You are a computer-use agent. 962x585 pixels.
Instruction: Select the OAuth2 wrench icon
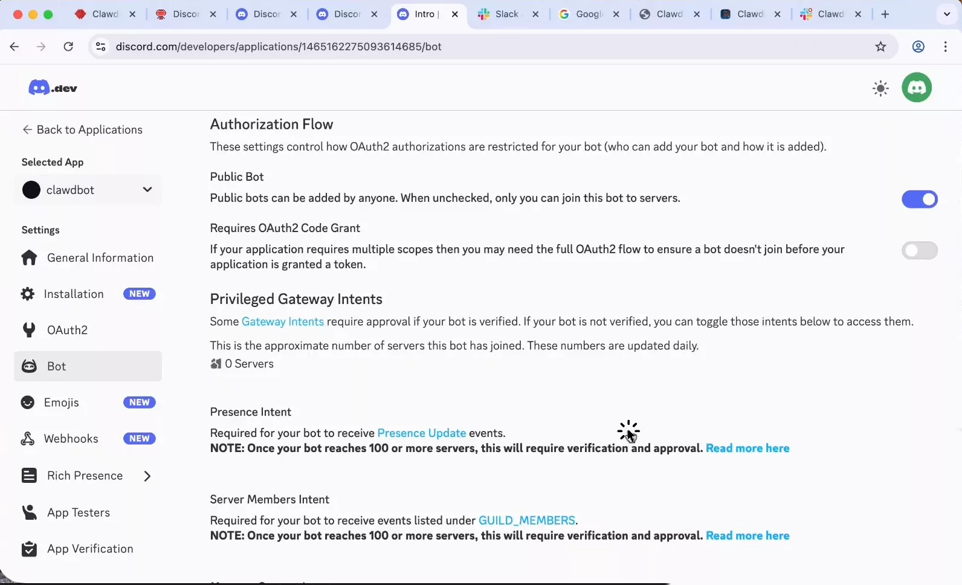[29, 330]
